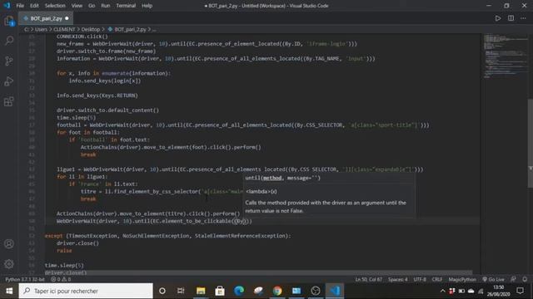Click the driver.switch_to.default_content() line
Image resolution: width=533 pixels, height=299 pixels.
pyautogui.click(x=107, y=110)
